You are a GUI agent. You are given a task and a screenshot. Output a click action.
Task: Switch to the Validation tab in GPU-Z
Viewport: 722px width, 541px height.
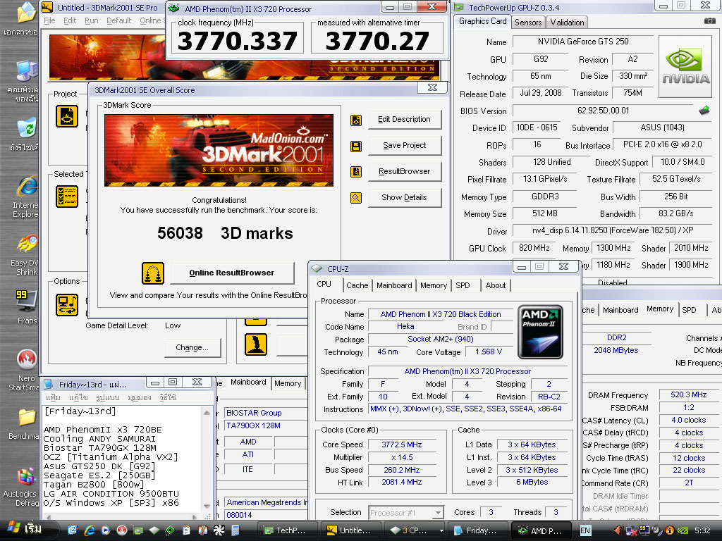[567, 22]
